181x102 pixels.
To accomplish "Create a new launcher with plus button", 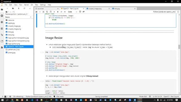I will pos(7,8).
